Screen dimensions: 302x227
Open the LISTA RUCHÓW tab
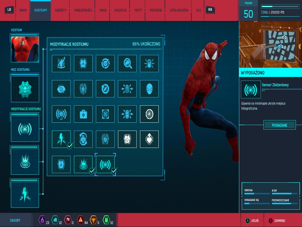(x=179, y=10)
